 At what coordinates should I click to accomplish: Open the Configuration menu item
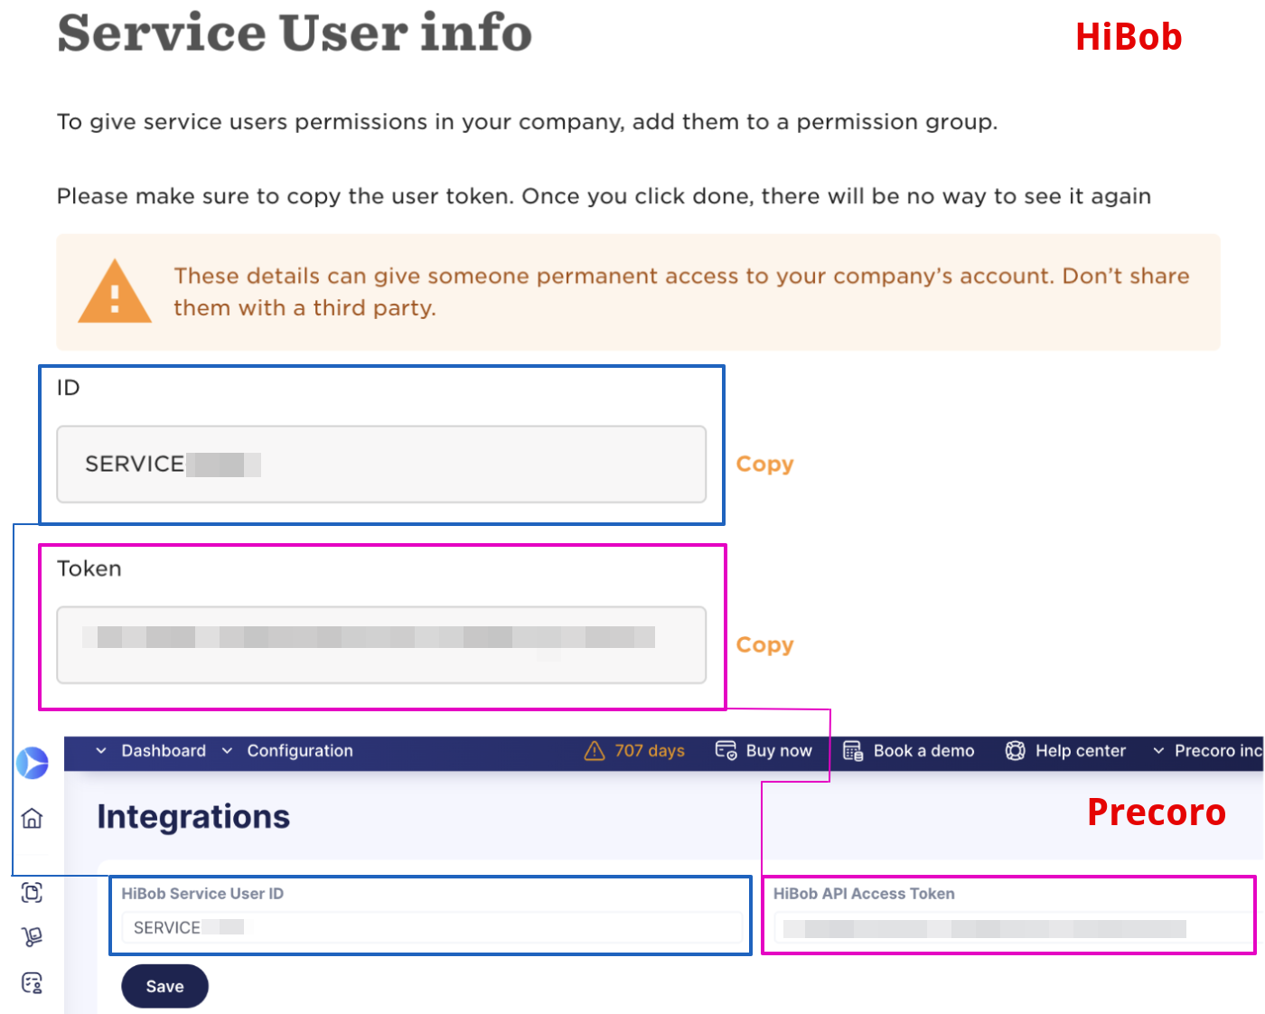pyautogui.click(x=300, y=750)
